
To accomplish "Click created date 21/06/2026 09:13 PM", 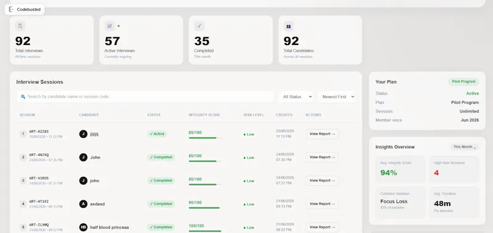I will pyautogui.click(x=285, y=204).
